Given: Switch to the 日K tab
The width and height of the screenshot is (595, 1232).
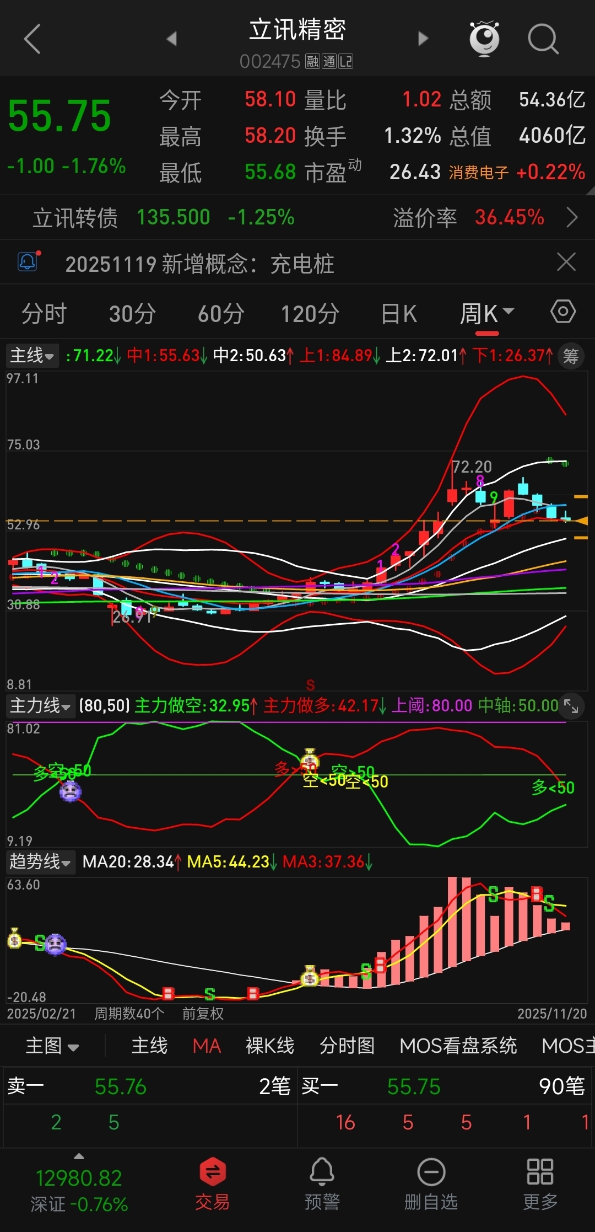Looking at the screenshot, I should (399, 314).
